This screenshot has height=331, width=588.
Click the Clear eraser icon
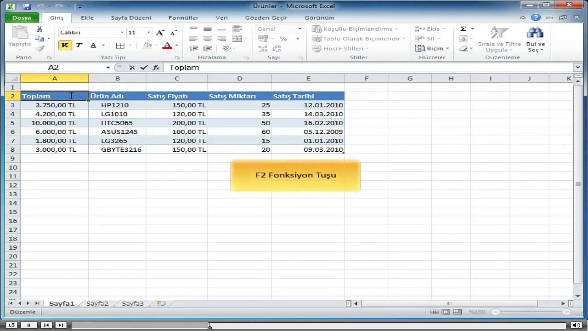tap(464, 48)
